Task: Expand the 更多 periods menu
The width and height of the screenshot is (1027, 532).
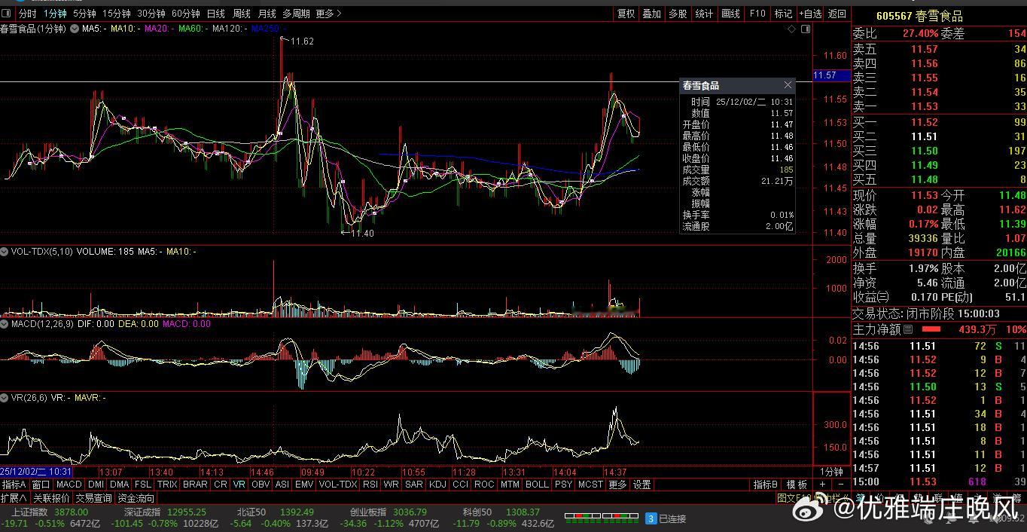Action: (328, 14)
